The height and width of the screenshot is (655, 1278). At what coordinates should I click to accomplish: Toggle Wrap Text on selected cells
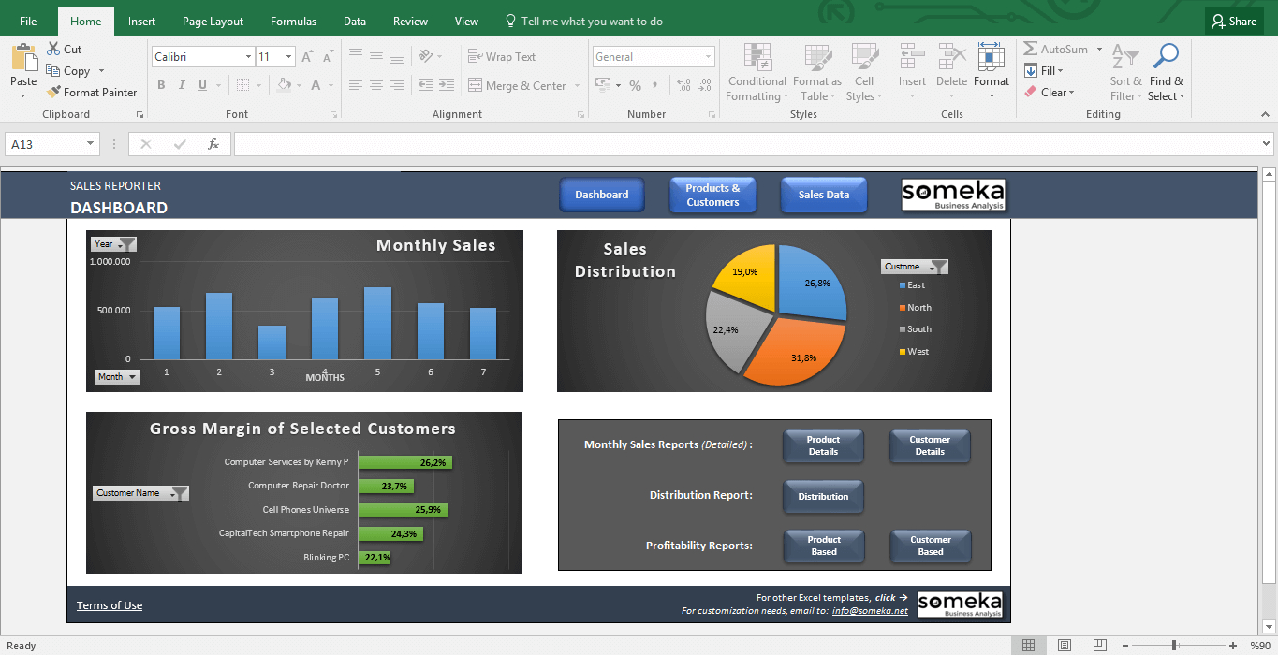(x=501, y=57)
